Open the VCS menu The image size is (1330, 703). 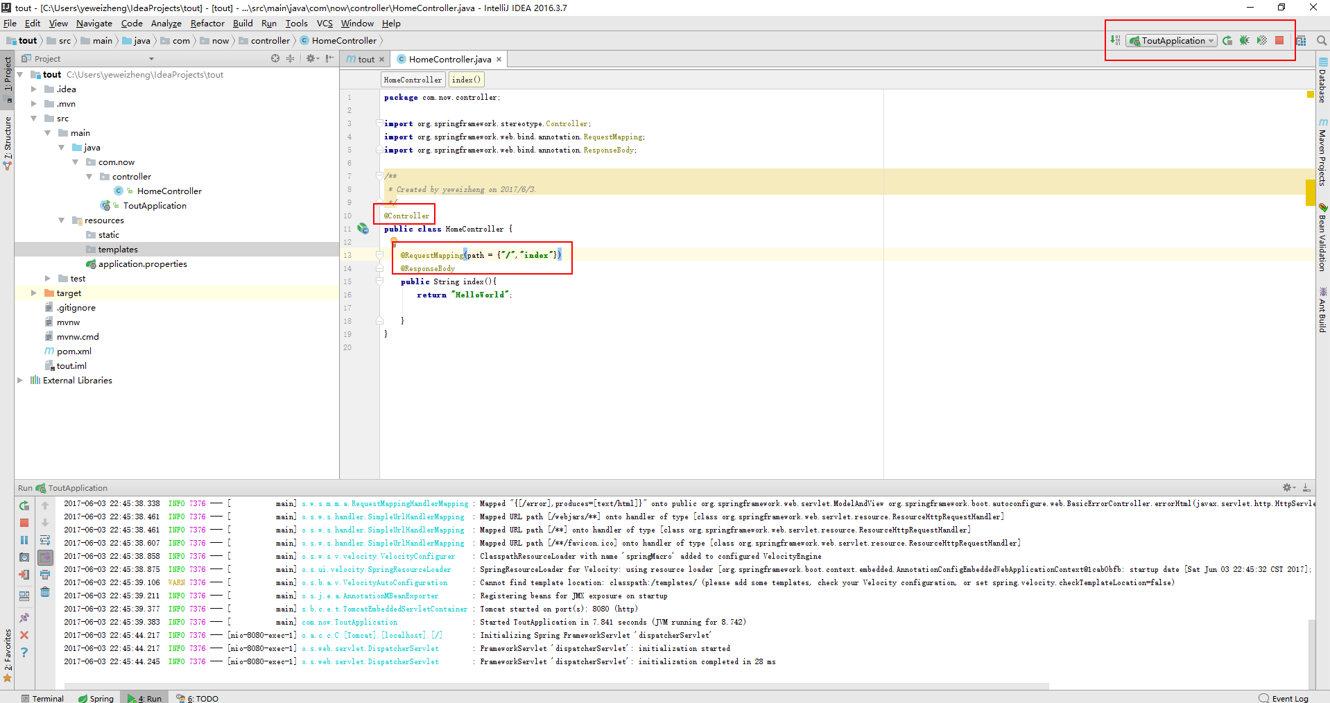[325, 23]
